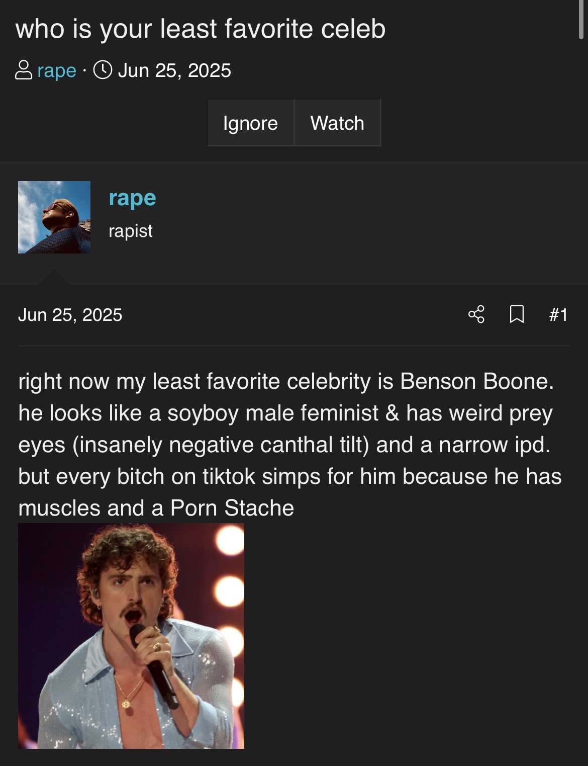588x766 pixels.
Task: Click the post timestamp above the message
Action: (x=70, y=315)
